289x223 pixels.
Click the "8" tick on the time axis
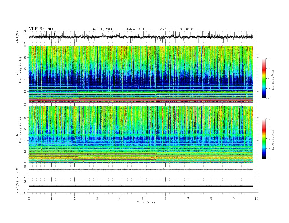[x=211, y=199]
